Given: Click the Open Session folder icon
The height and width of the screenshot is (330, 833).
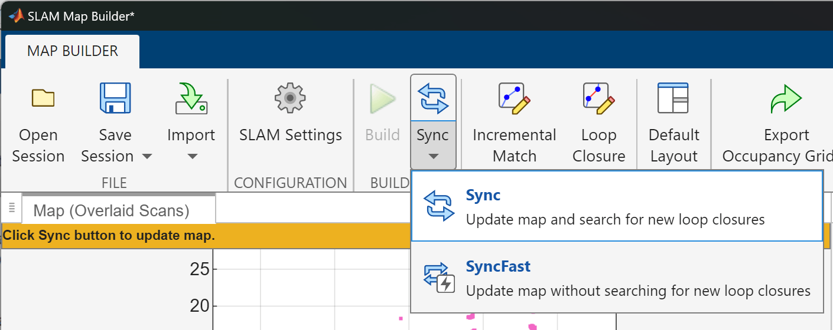Looking at the screenshot, I should tap(43, 98).
